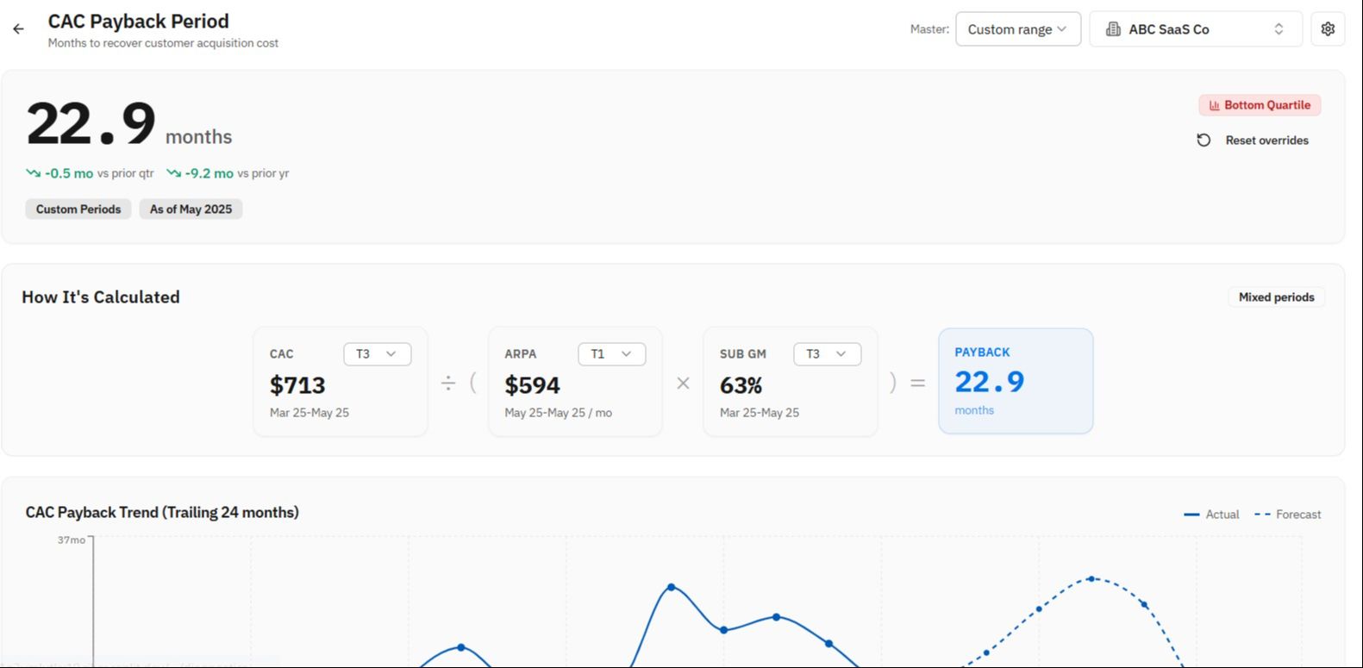Click the PAYBACK 22.9 months result card
Screen dimensions: 1363x668
click(x=1016, y=381)
